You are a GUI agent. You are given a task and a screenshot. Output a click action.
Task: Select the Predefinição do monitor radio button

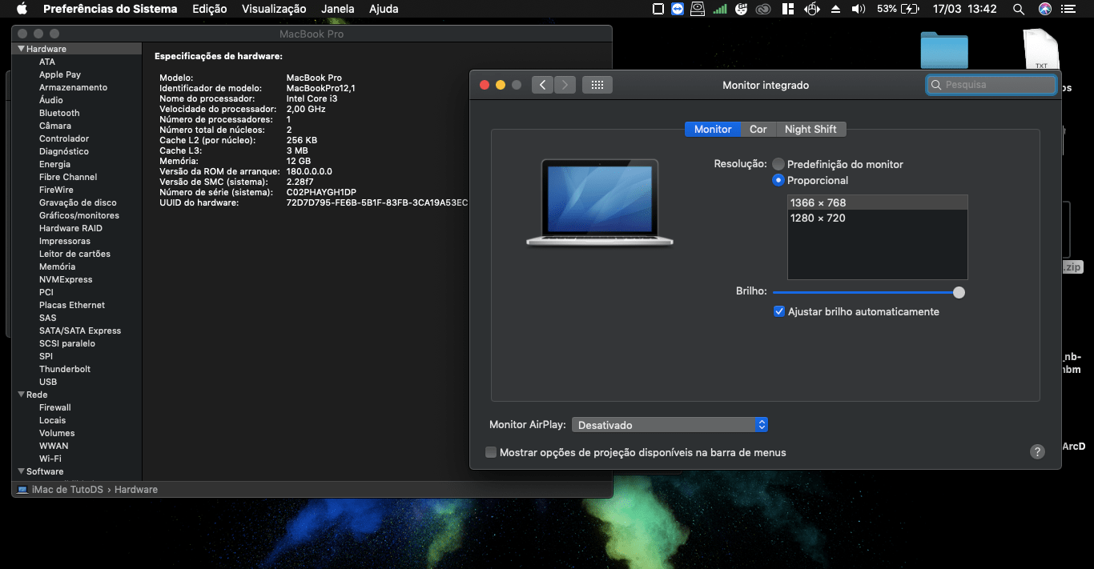click(778, 164)
